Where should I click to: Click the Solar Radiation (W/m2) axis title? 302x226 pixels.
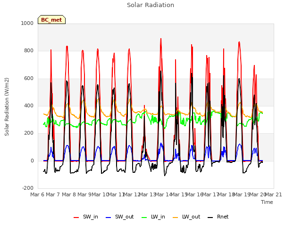pyautogui.click(x=7, y=107)
